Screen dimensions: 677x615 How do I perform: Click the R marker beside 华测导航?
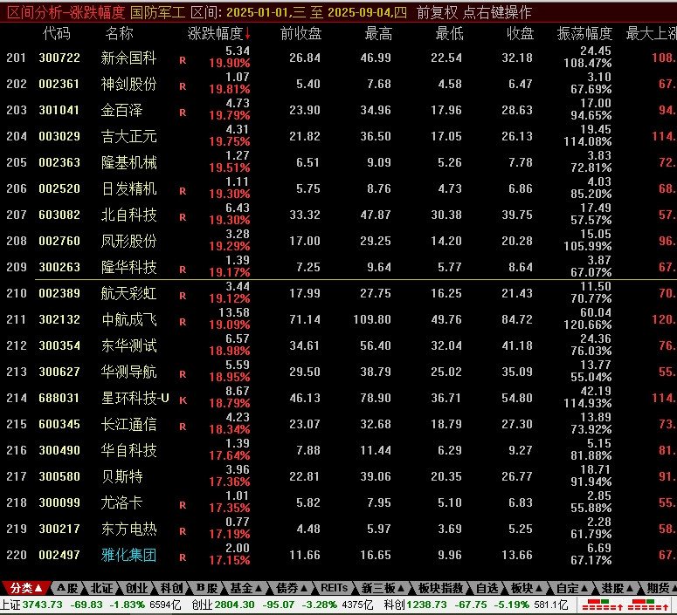pos(183,374)
